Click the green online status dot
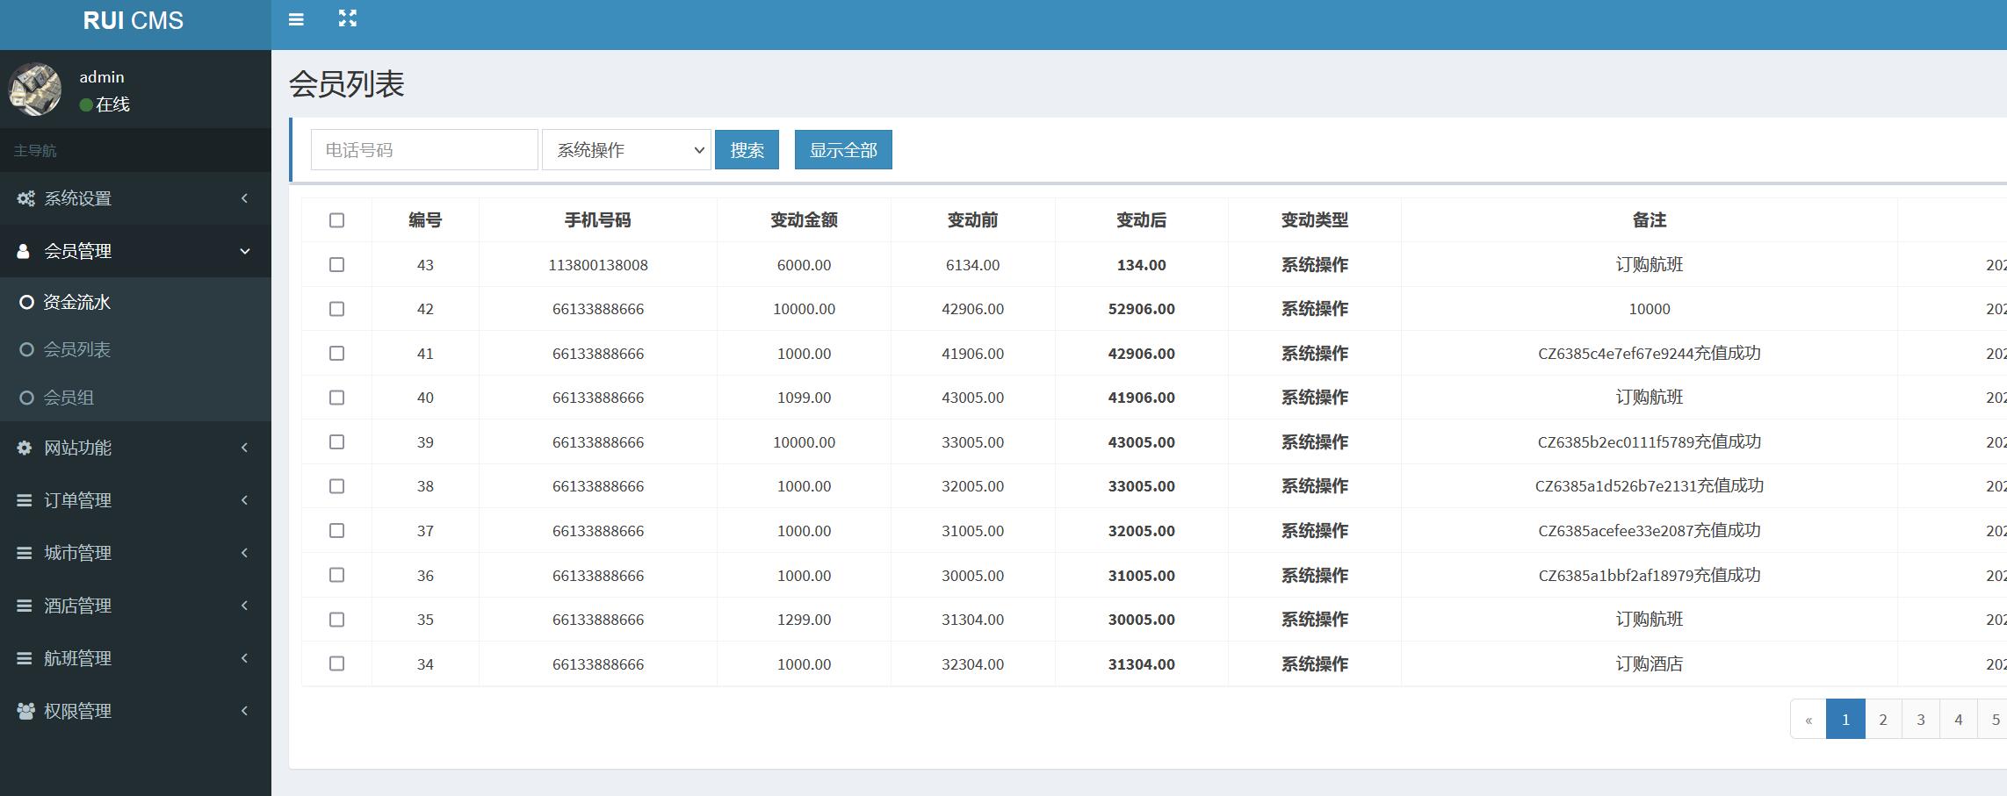The image size is (2007, 796). click(x=86, y=104)
